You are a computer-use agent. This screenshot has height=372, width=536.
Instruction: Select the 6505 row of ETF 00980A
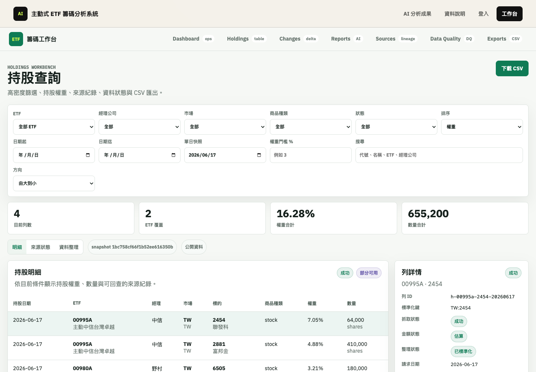[198, 366]
